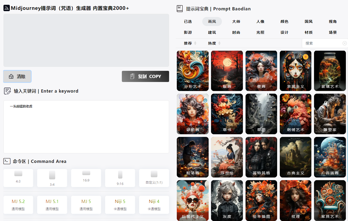The height and width of the screenshot is (221, 348).
Task: Sort styles by 热度 popularity arrows
Action: pos(219,43)
